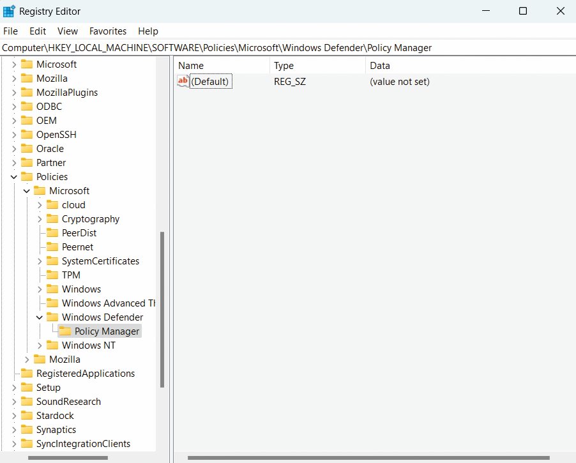Click the values pane horizontal scrollbar thumb
Viewport: 576px width, 463px height.
coord(368,458)
